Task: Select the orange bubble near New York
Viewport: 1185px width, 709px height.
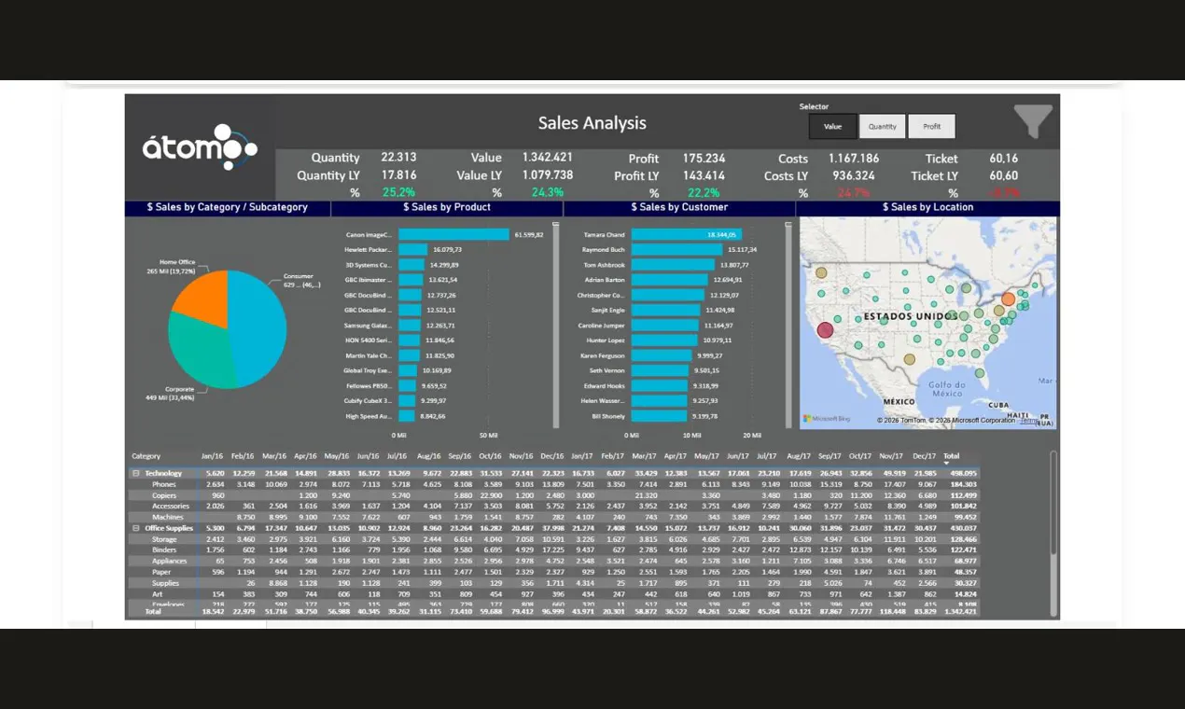Action: click(1009, 299)
